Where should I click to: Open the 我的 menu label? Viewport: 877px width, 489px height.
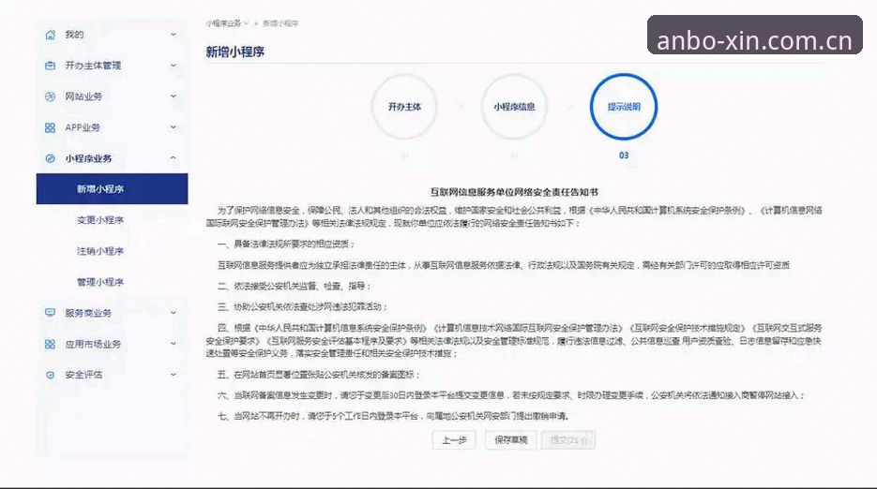click(x=74, y=35)
